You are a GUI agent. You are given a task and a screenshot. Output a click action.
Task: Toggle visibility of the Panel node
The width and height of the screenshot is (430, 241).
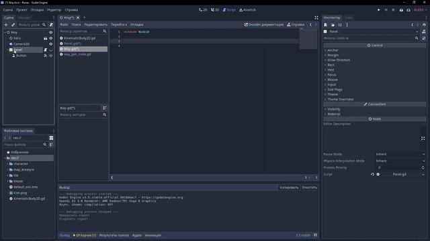click(51, 50)
